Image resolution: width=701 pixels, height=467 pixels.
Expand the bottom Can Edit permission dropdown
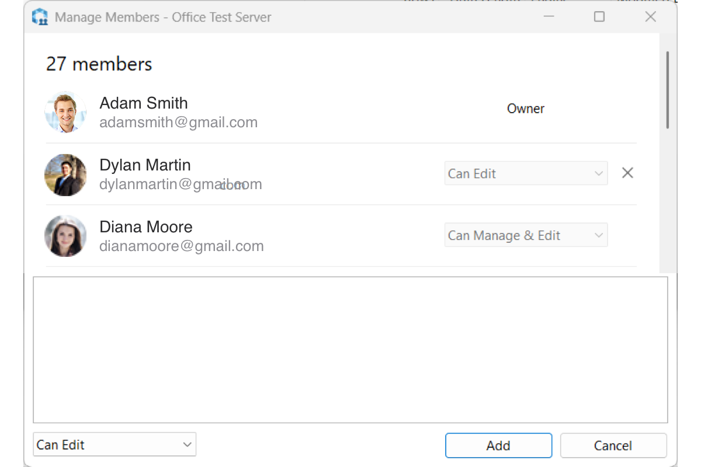coord(114,444)
